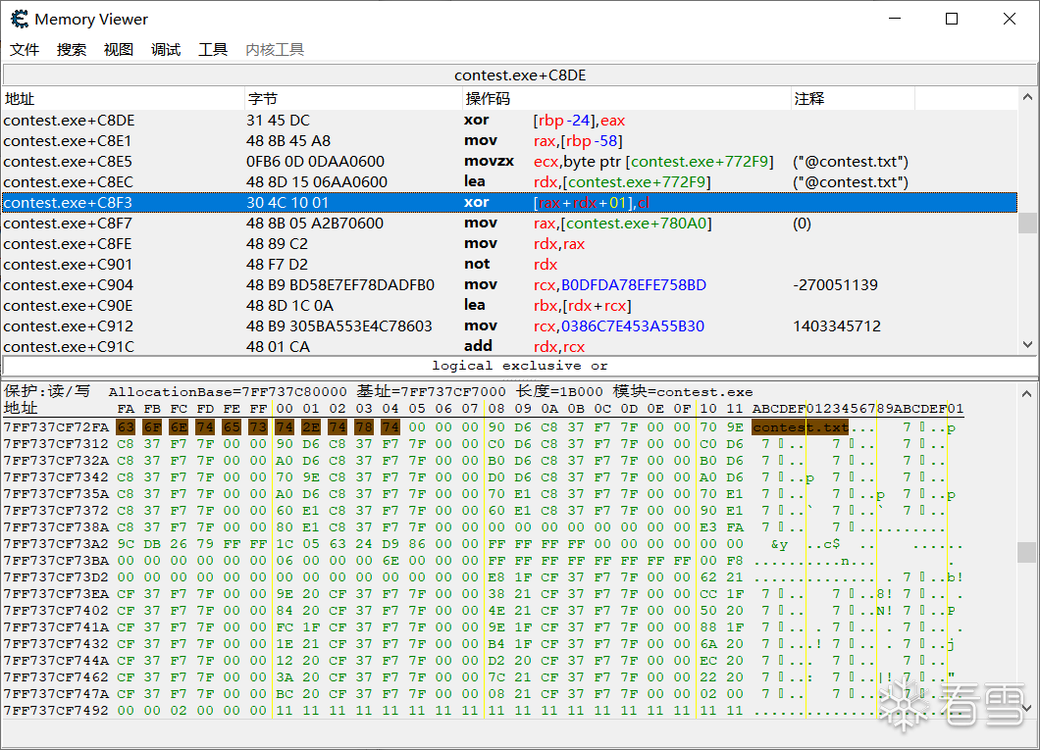
Task: Open the 视图 menu
Action: pyautogui.click(x=119, y=49)
